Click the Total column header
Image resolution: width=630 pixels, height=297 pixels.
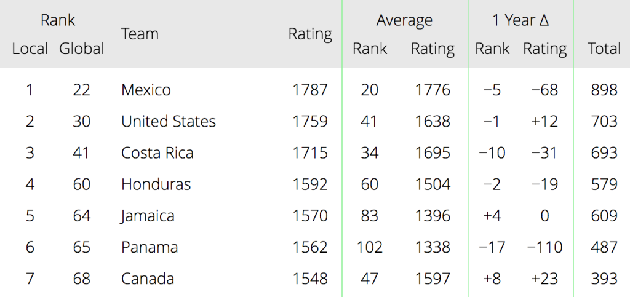604,49
